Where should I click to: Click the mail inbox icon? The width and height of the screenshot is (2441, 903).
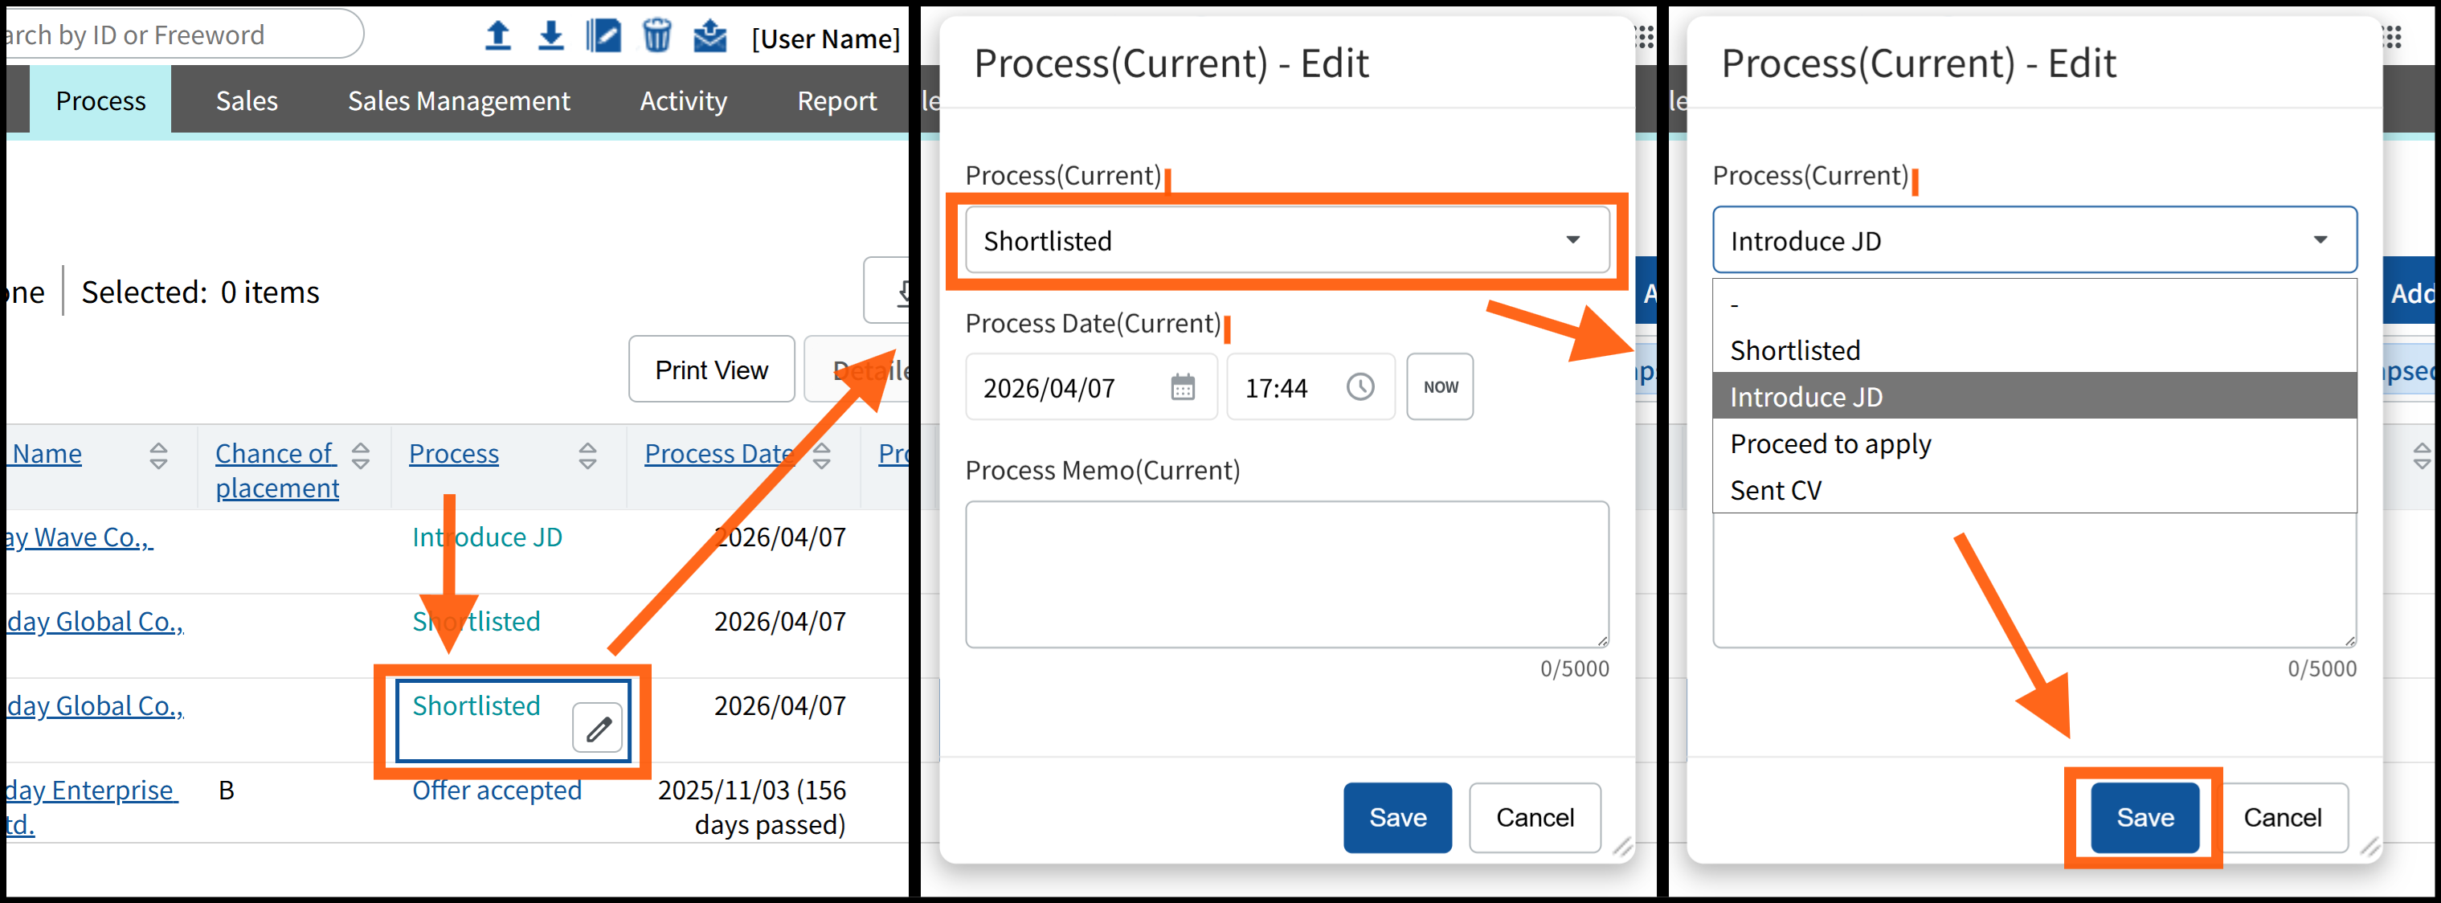point(709,36)
